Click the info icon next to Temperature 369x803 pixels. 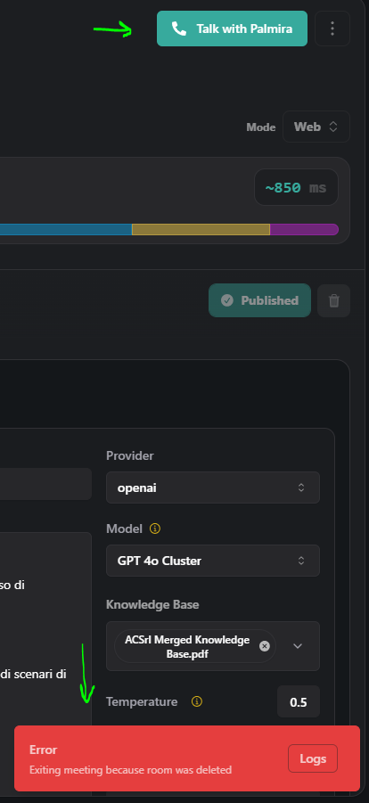tap(197, 701)
